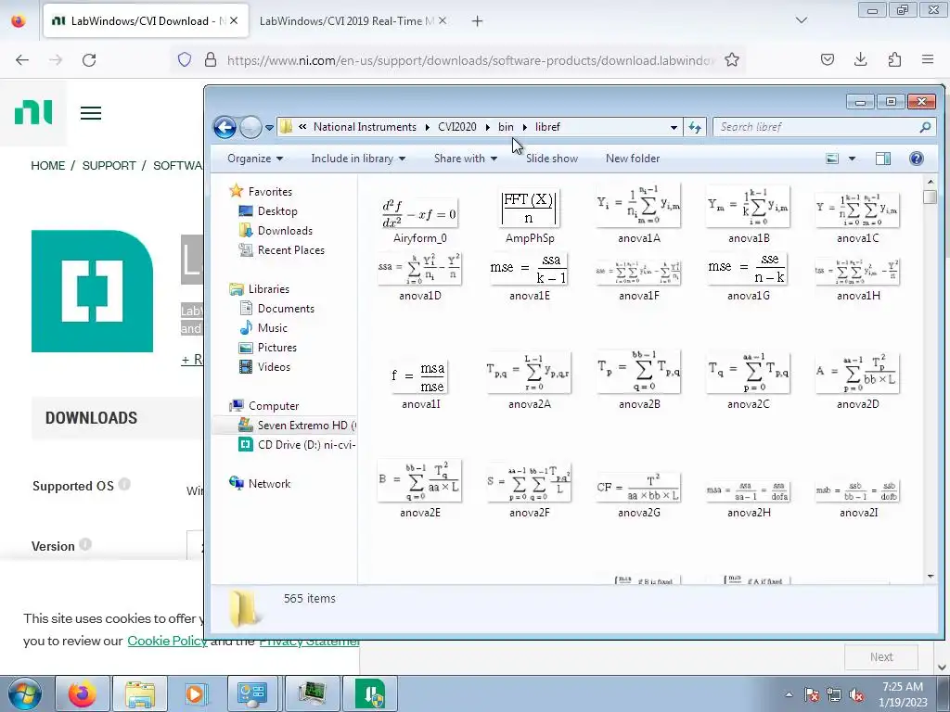Open NI website hamburger menu

pyautogui.click(x=91, y=113)
